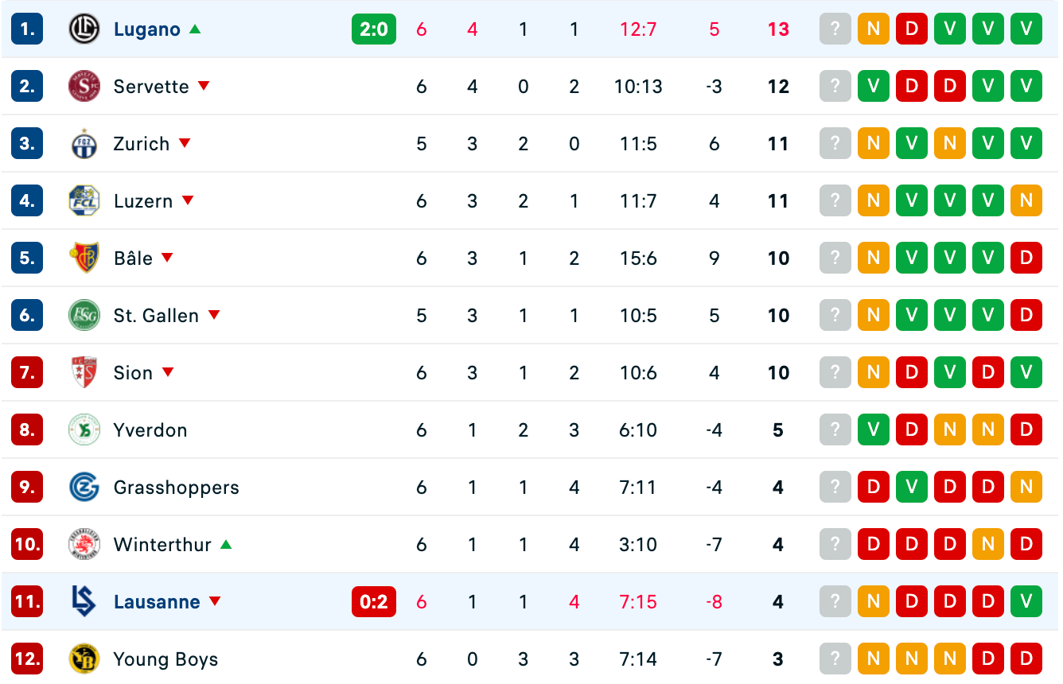Select the Grasshoppers club logo

(x=84, y=488)
